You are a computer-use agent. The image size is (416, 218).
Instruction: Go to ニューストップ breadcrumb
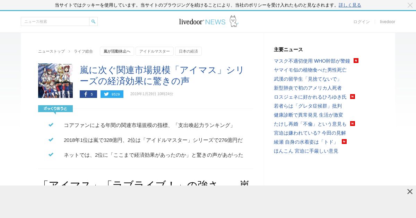pos(51,51)
